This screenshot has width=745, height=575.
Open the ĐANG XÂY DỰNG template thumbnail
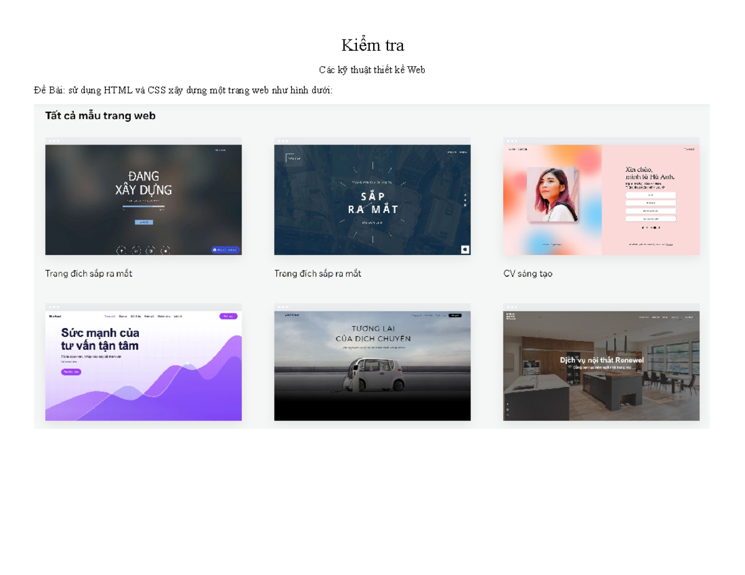pyautogui.click(x=143, y=196)
